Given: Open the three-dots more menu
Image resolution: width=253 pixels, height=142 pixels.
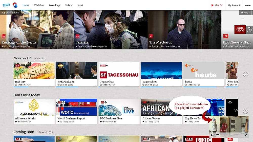Looking at the screenshot, I should click(248, 5).
